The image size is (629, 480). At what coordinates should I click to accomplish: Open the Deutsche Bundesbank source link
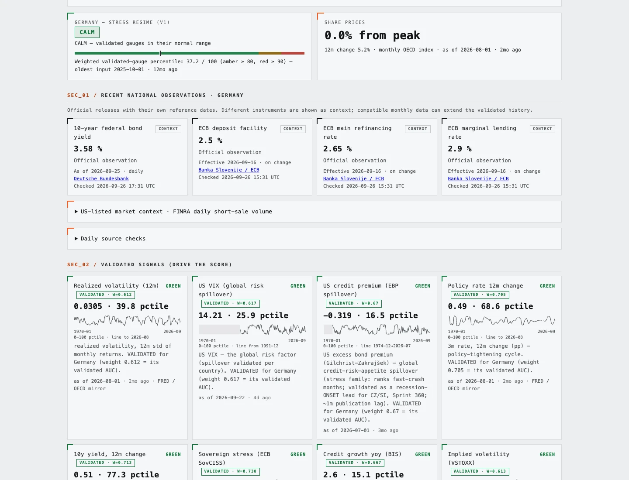coord(101,178)
